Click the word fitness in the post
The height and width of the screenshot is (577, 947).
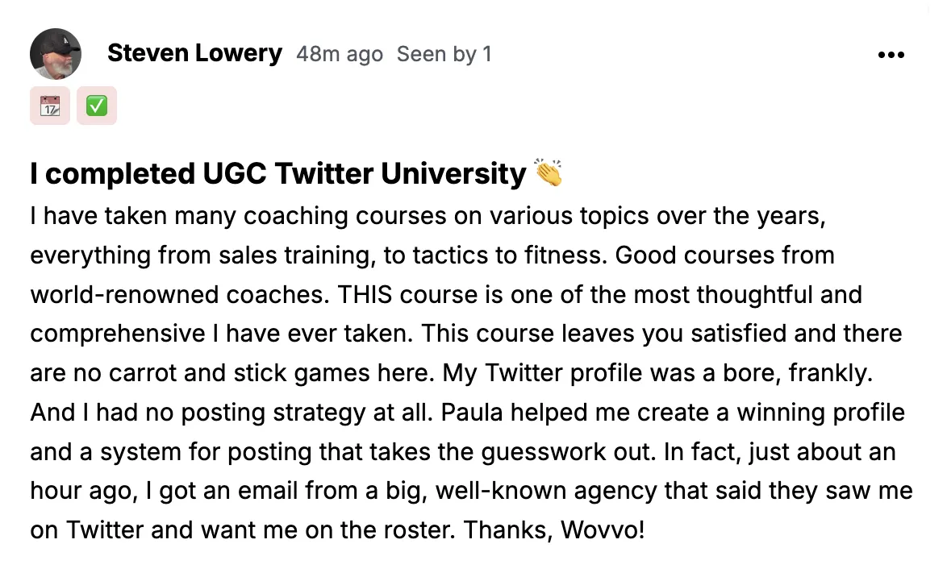565,255
